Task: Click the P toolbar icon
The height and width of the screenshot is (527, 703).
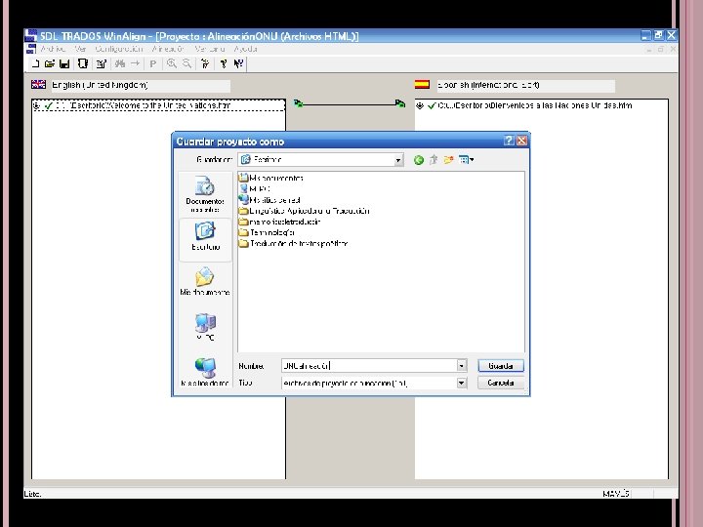Action: tap(153, 63)
